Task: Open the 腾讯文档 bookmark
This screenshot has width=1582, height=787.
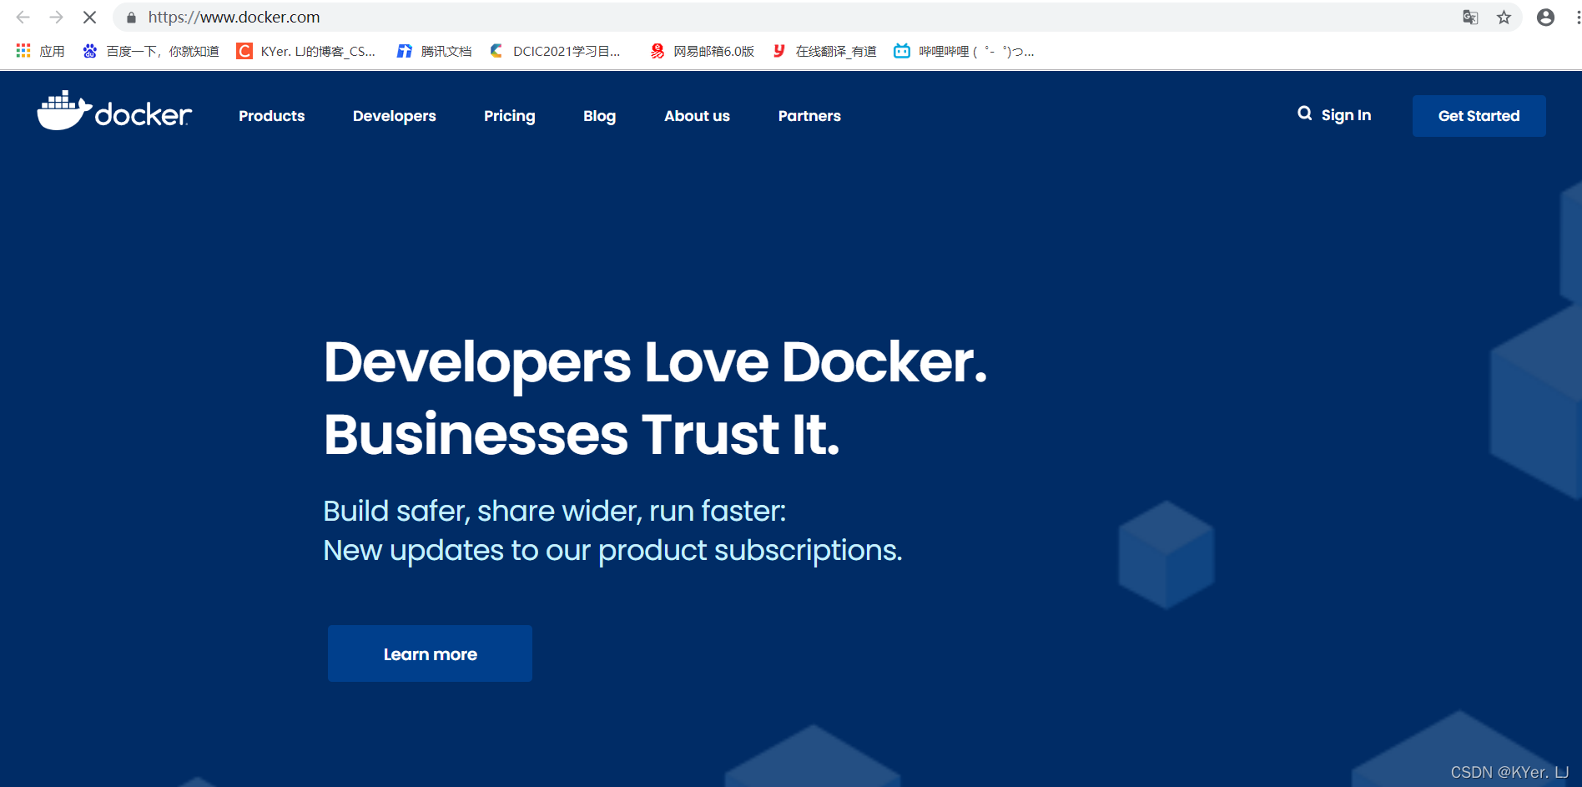Action: pyautogui.click(x=434, y=51)
